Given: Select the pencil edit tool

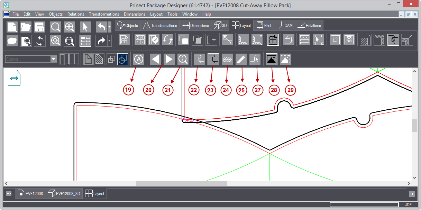Looking at the screenshot, I should (x=241, y=59).
